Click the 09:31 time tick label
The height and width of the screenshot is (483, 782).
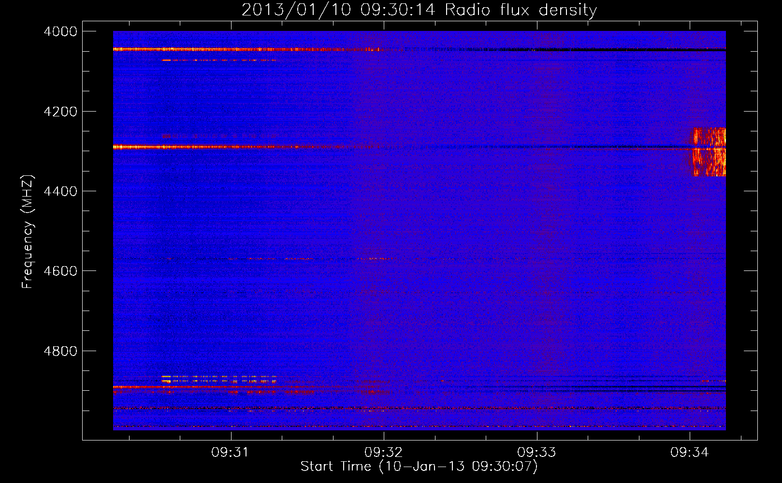(230, 452)
